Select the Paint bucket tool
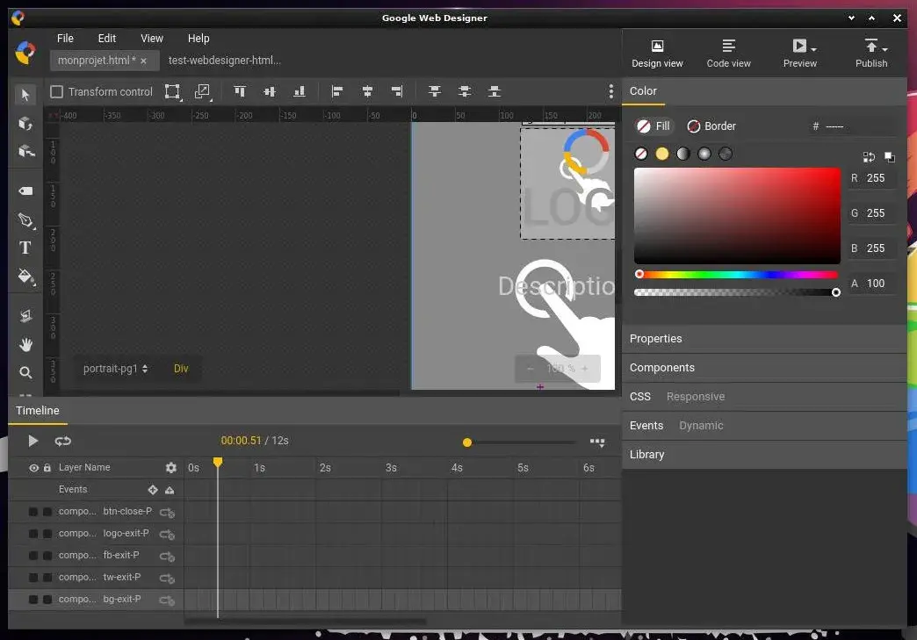The width and height of the screenshot is (917, 640). tap(25, 276)
